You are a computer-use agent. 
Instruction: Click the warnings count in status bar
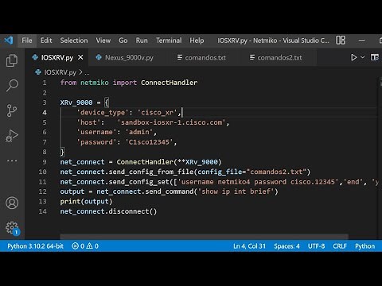(92, 246)
